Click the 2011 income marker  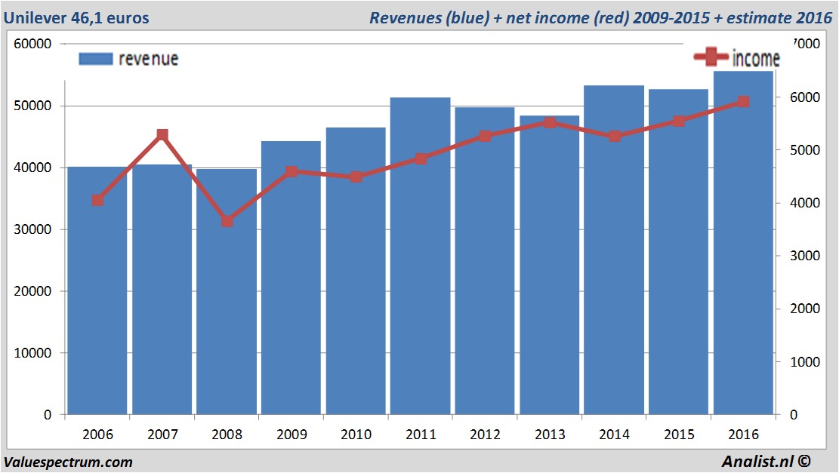[x=421, y=158]
